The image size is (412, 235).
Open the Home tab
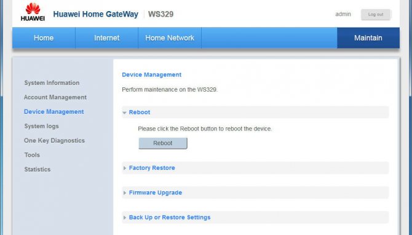click(44, 38)
